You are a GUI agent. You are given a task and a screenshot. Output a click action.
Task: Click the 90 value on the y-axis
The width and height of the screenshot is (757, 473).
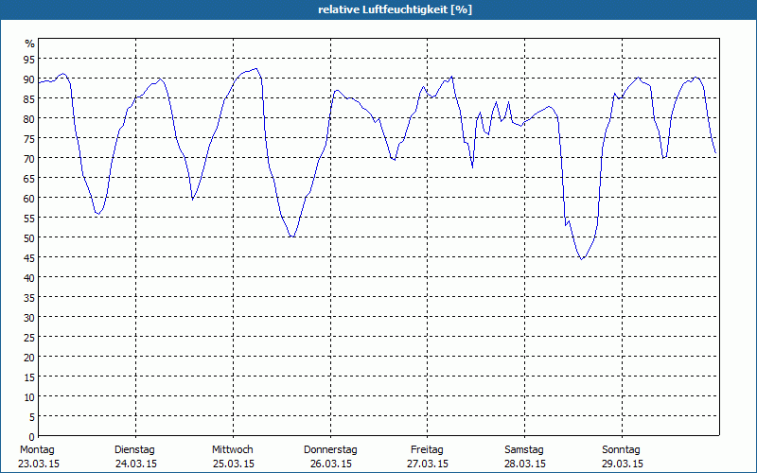tap(29, 79)
